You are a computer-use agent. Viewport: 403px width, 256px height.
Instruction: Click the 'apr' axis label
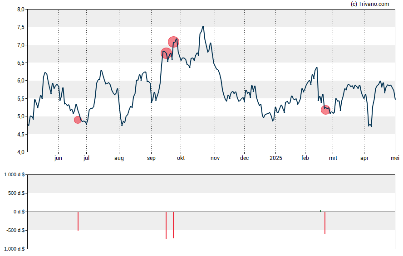364,158
